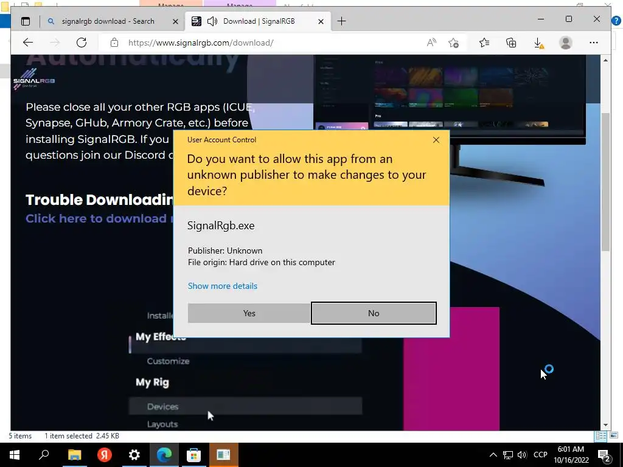Image resolution: width=623 pixels, height=467 pixels.
Task: Refresh the SignalRGB download page
Action: 82,43
